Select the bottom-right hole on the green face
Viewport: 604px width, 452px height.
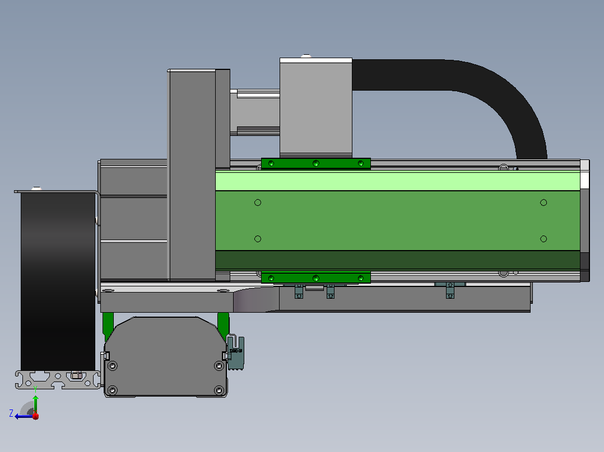tap(543, 239)
